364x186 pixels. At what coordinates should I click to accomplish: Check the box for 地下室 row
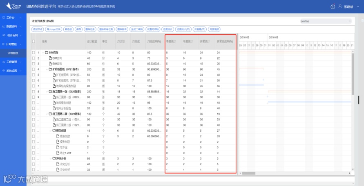(x=33, y=147)
